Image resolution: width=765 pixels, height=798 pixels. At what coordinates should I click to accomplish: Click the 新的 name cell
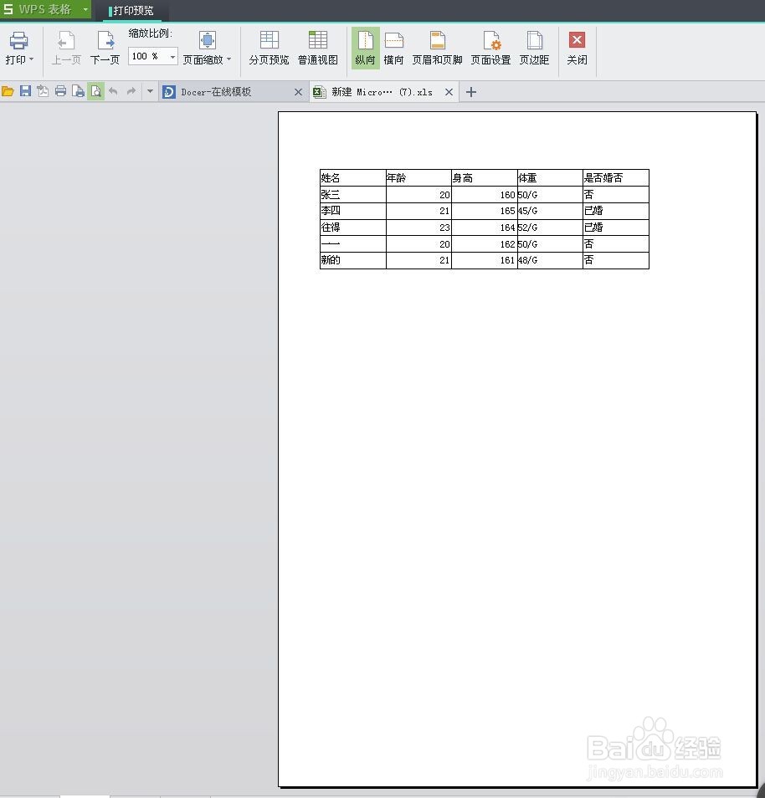[x=353, y=260]
